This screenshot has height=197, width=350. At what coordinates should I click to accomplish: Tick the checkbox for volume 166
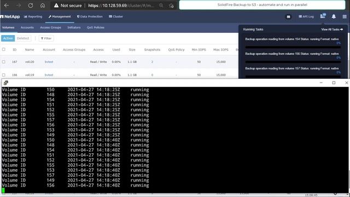click(x=4, y=75)
